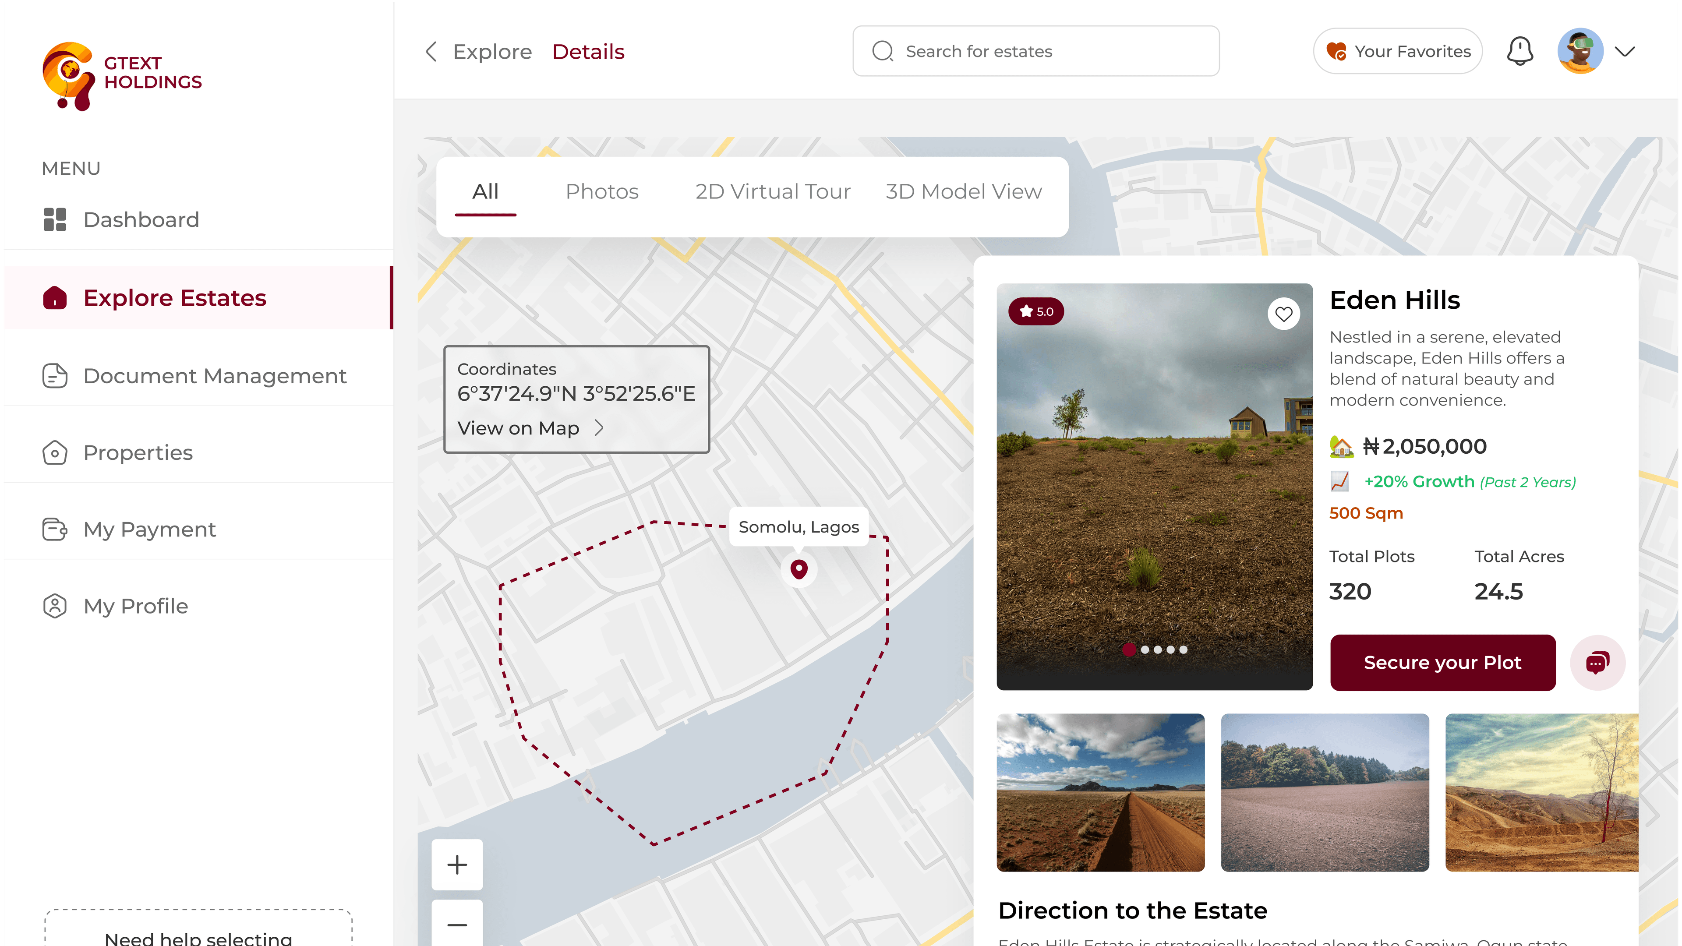Click Secure your Plot button
Viewport: 1682px width, 946px height.
1443,663
